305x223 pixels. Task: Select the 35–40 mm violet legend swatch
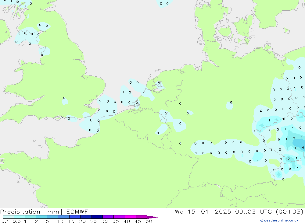pyautogui.click(x=119, y=217)
